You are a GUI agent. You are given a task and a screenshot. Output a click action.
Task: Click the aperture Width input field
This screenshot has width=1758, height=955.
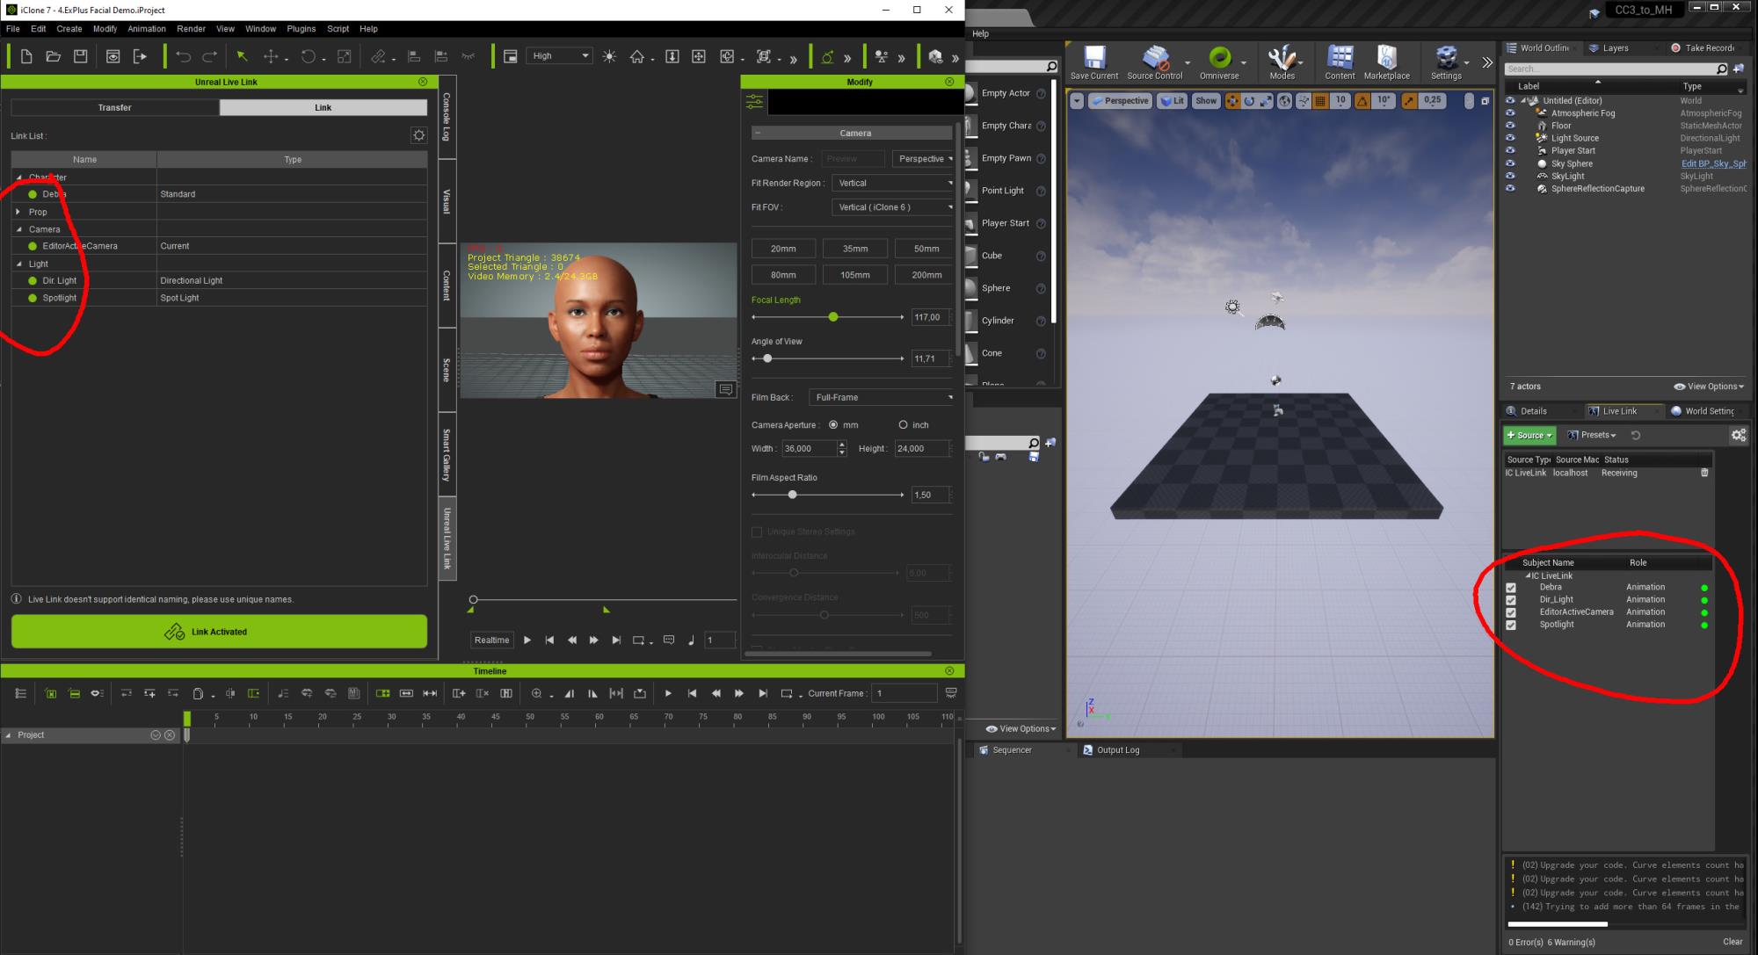(x=810, y=449)
